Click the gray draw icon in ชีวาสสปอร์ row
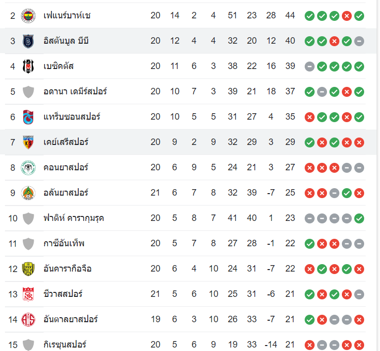Image resolution: width=380 pixels, height=351 pixels. click(x=359, y=294)
